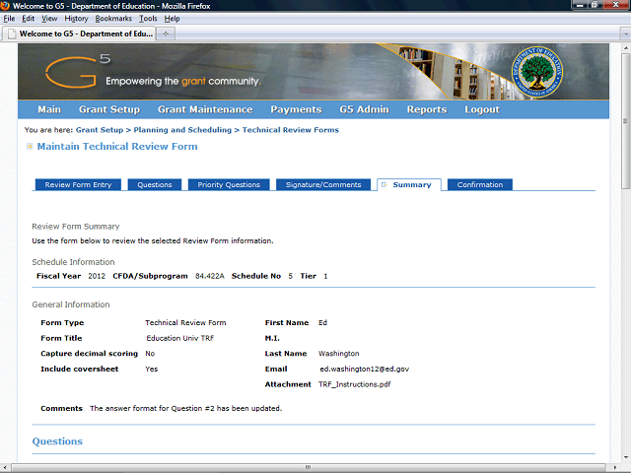Click the vertical scrollbar up arrow
This screenshot has height=473, width=631.
[x=625, y=46]
